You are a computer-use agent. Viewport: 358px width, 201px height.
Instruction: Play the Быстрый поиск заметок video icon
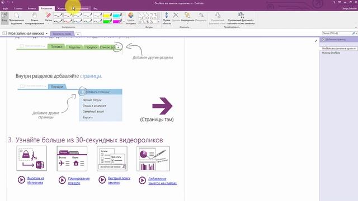pyautogui.click(x=102, y=180)
